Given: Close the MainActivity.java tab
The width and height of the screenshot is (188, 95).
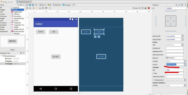Looking at the screenshot, I should pyautogui.click(x=31, y=2).
